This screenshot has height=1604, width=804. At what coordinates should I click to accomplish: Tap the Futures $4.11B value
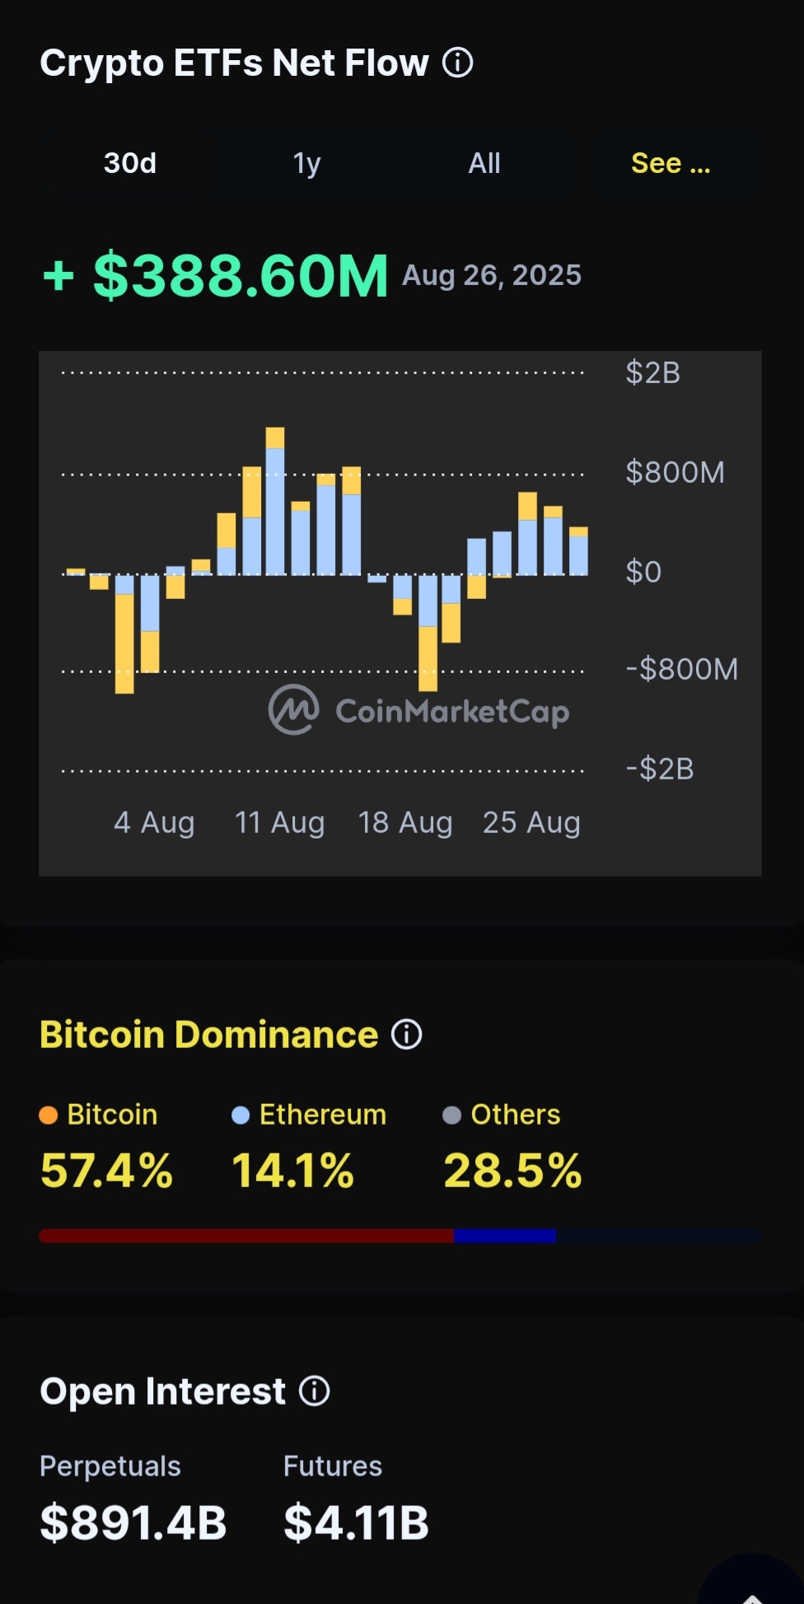pos(357,1522)
